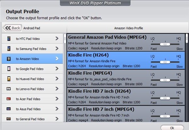This screenshot has height=130, width=189.
Task: Expand the Asus Pad Video chevron
Action: 57,109
